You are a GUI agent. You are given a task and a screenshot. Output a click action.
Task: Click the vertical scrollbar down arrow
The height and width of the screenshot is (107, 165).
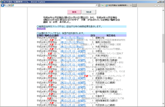pyautogui.click(x=163, y=103)
